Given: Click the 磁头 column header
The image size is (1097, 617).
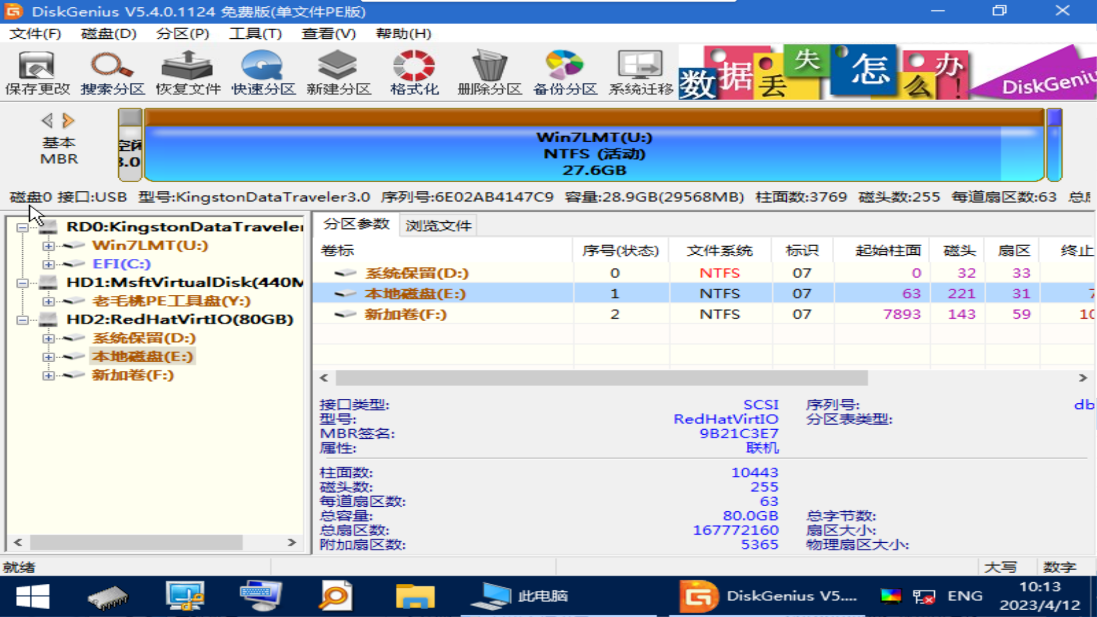Looking at the screenshot, I should [959, 250].
